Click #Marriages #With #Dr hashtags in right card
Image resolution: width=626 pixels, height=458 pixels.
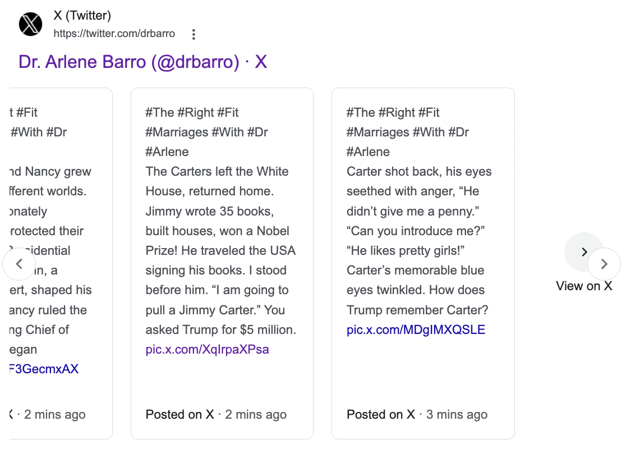click(408, 132)
